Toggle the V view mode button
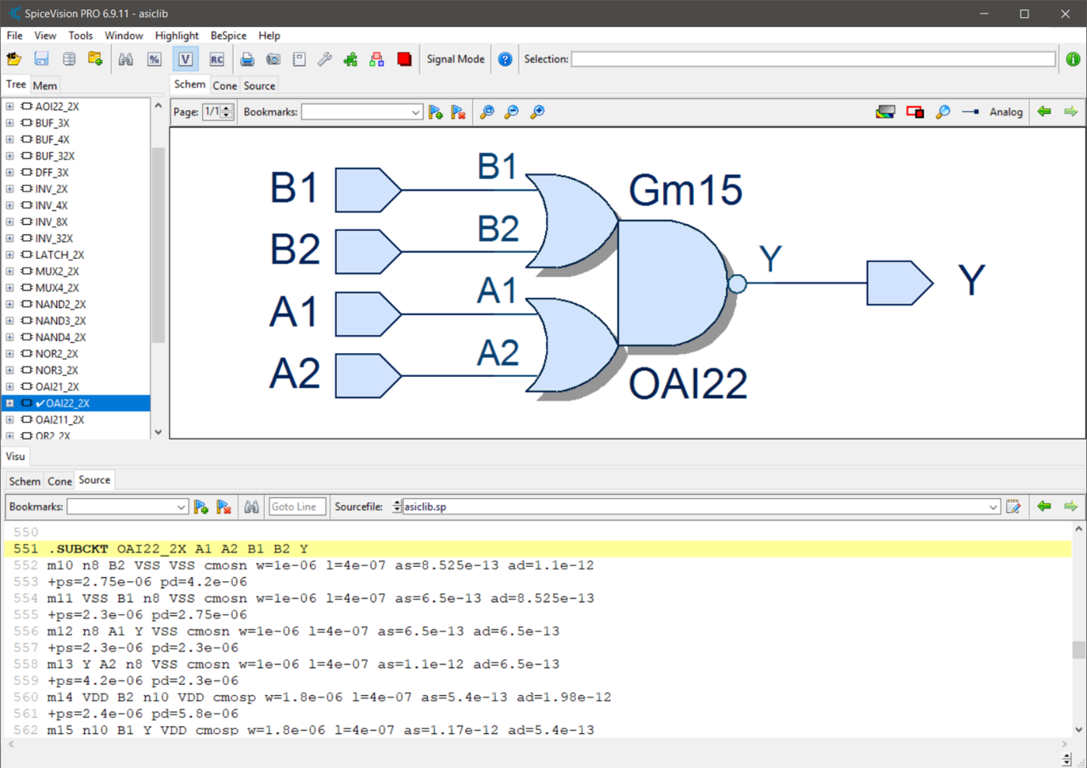This screenshot has width=1087, height=768. pyautogui.click(x=185, y=59)
